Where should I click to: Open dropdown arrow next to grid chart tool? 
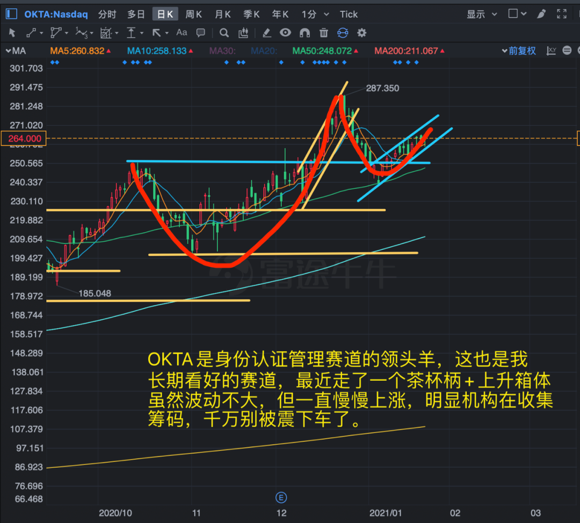pyautogui.click(x=117, y=33)
